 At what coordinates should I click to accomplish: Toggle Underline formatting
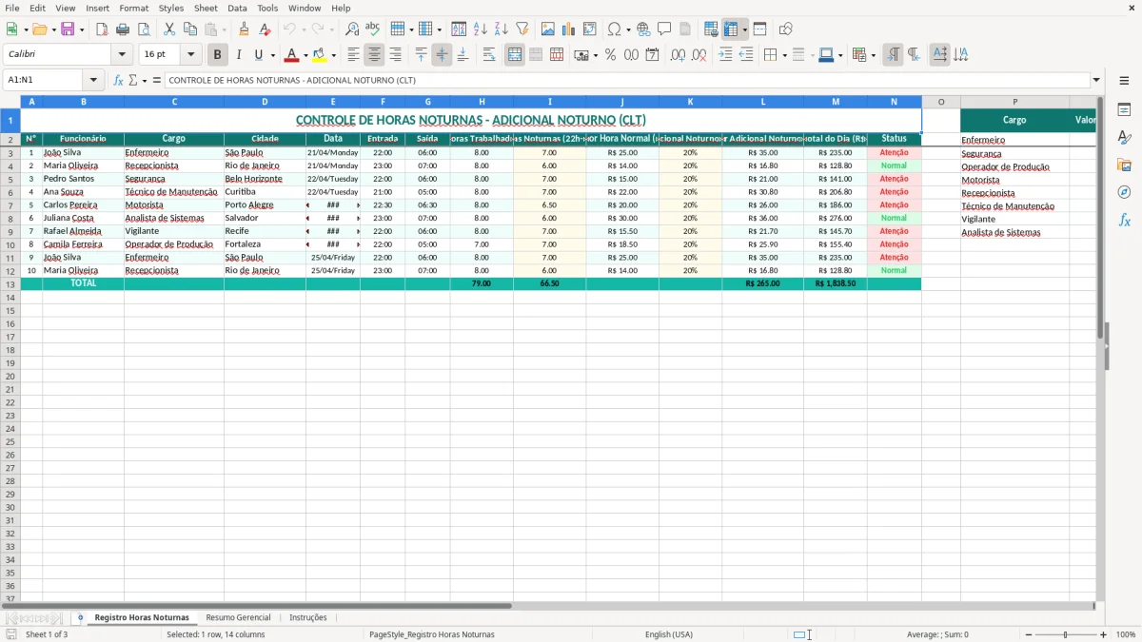[258, 55]
